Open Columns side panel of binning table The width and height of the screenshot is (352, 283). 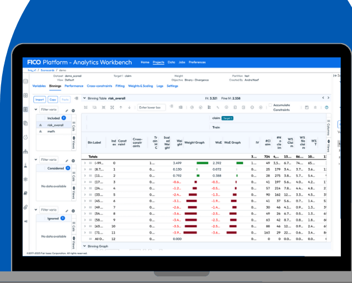(328, 128)
